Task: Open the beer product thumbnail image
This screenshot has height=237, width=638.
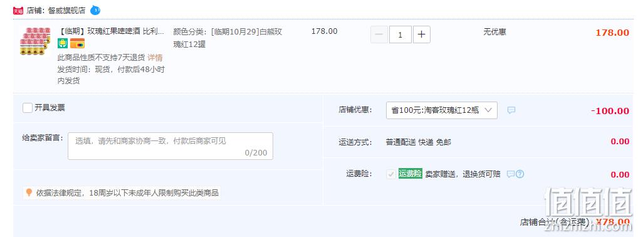Action: point(35,41)
